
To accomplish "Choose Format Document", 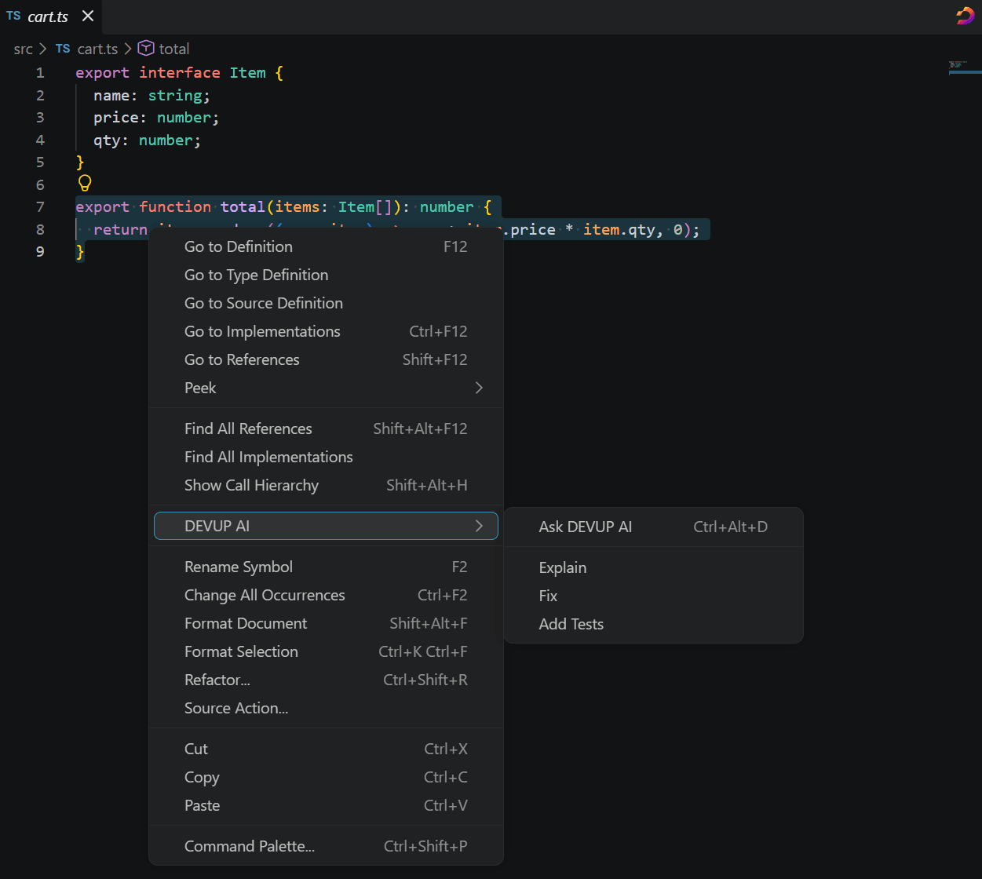I will pyautogui.click(x=326, y=623).
